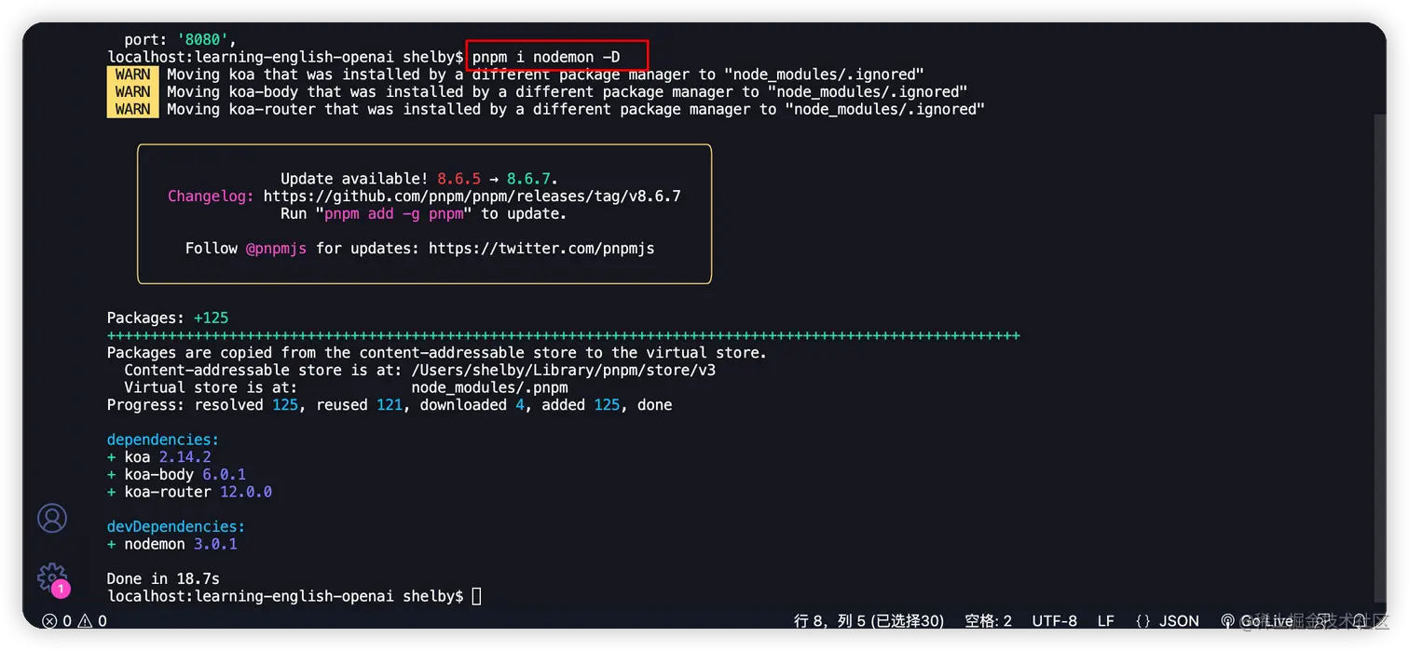Click the 'devDependencies:' heading
This screenshot has height=651, width=1409.
(176, 527)
